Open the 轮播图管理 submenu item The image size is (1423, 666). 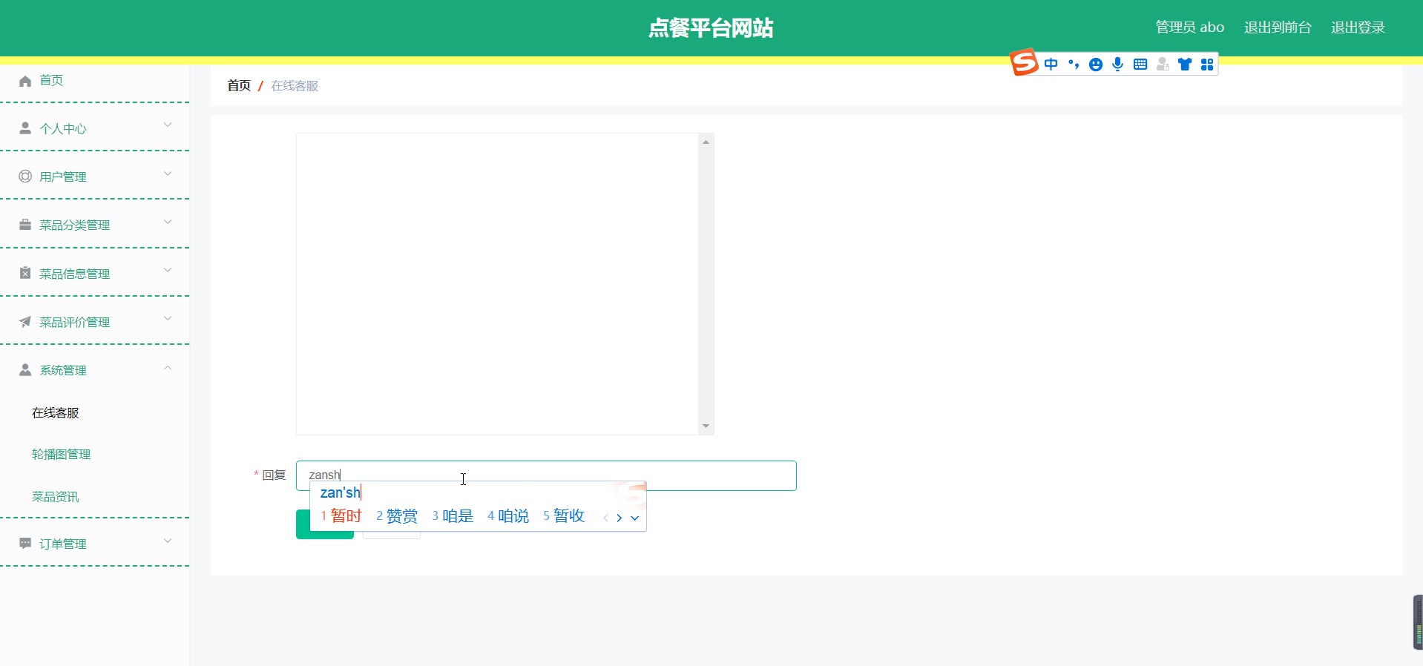point(62,454)
